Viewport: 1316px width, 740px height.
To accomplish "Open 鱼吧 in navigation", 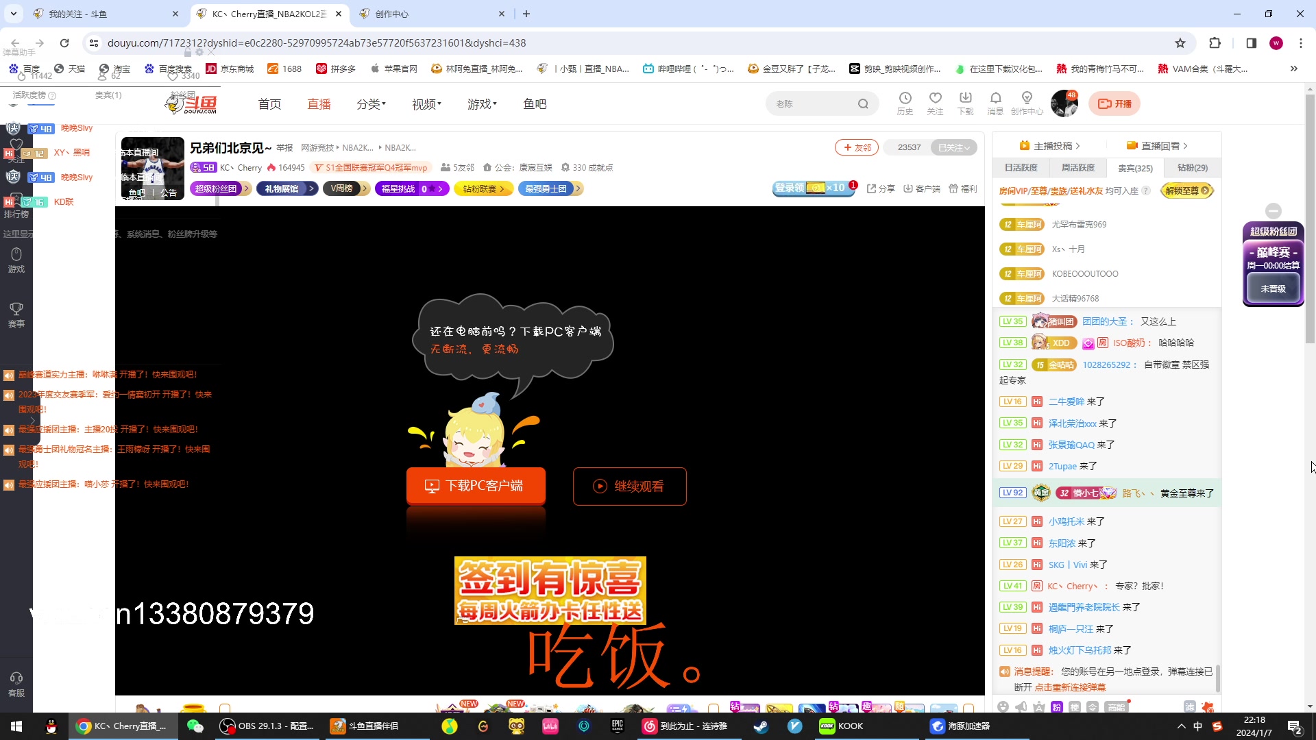I will pos(535,104).
